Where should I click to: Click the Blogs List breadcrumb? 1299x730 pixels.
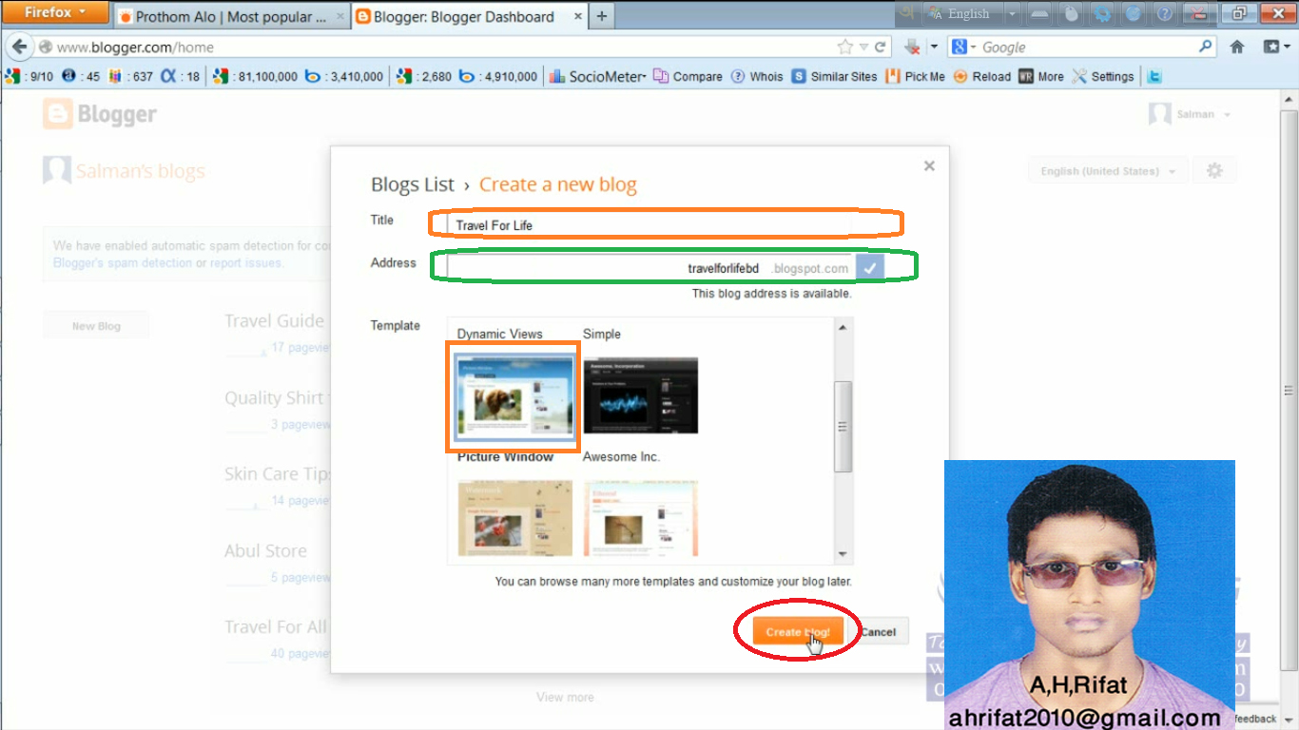[413, 184]
